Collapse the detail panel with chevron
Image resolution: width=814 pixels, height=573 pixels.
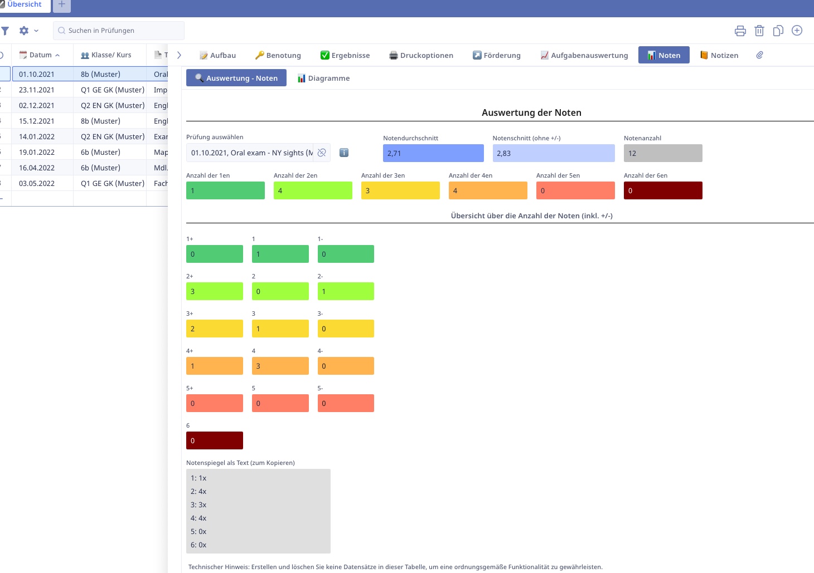coord(179,55)
